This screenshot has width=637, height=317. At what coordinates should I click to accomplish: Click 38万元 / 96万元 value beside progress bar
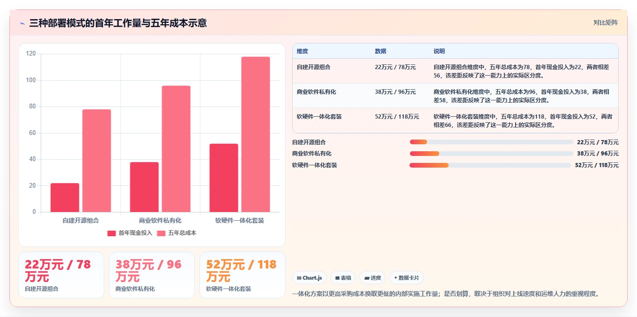598,153
